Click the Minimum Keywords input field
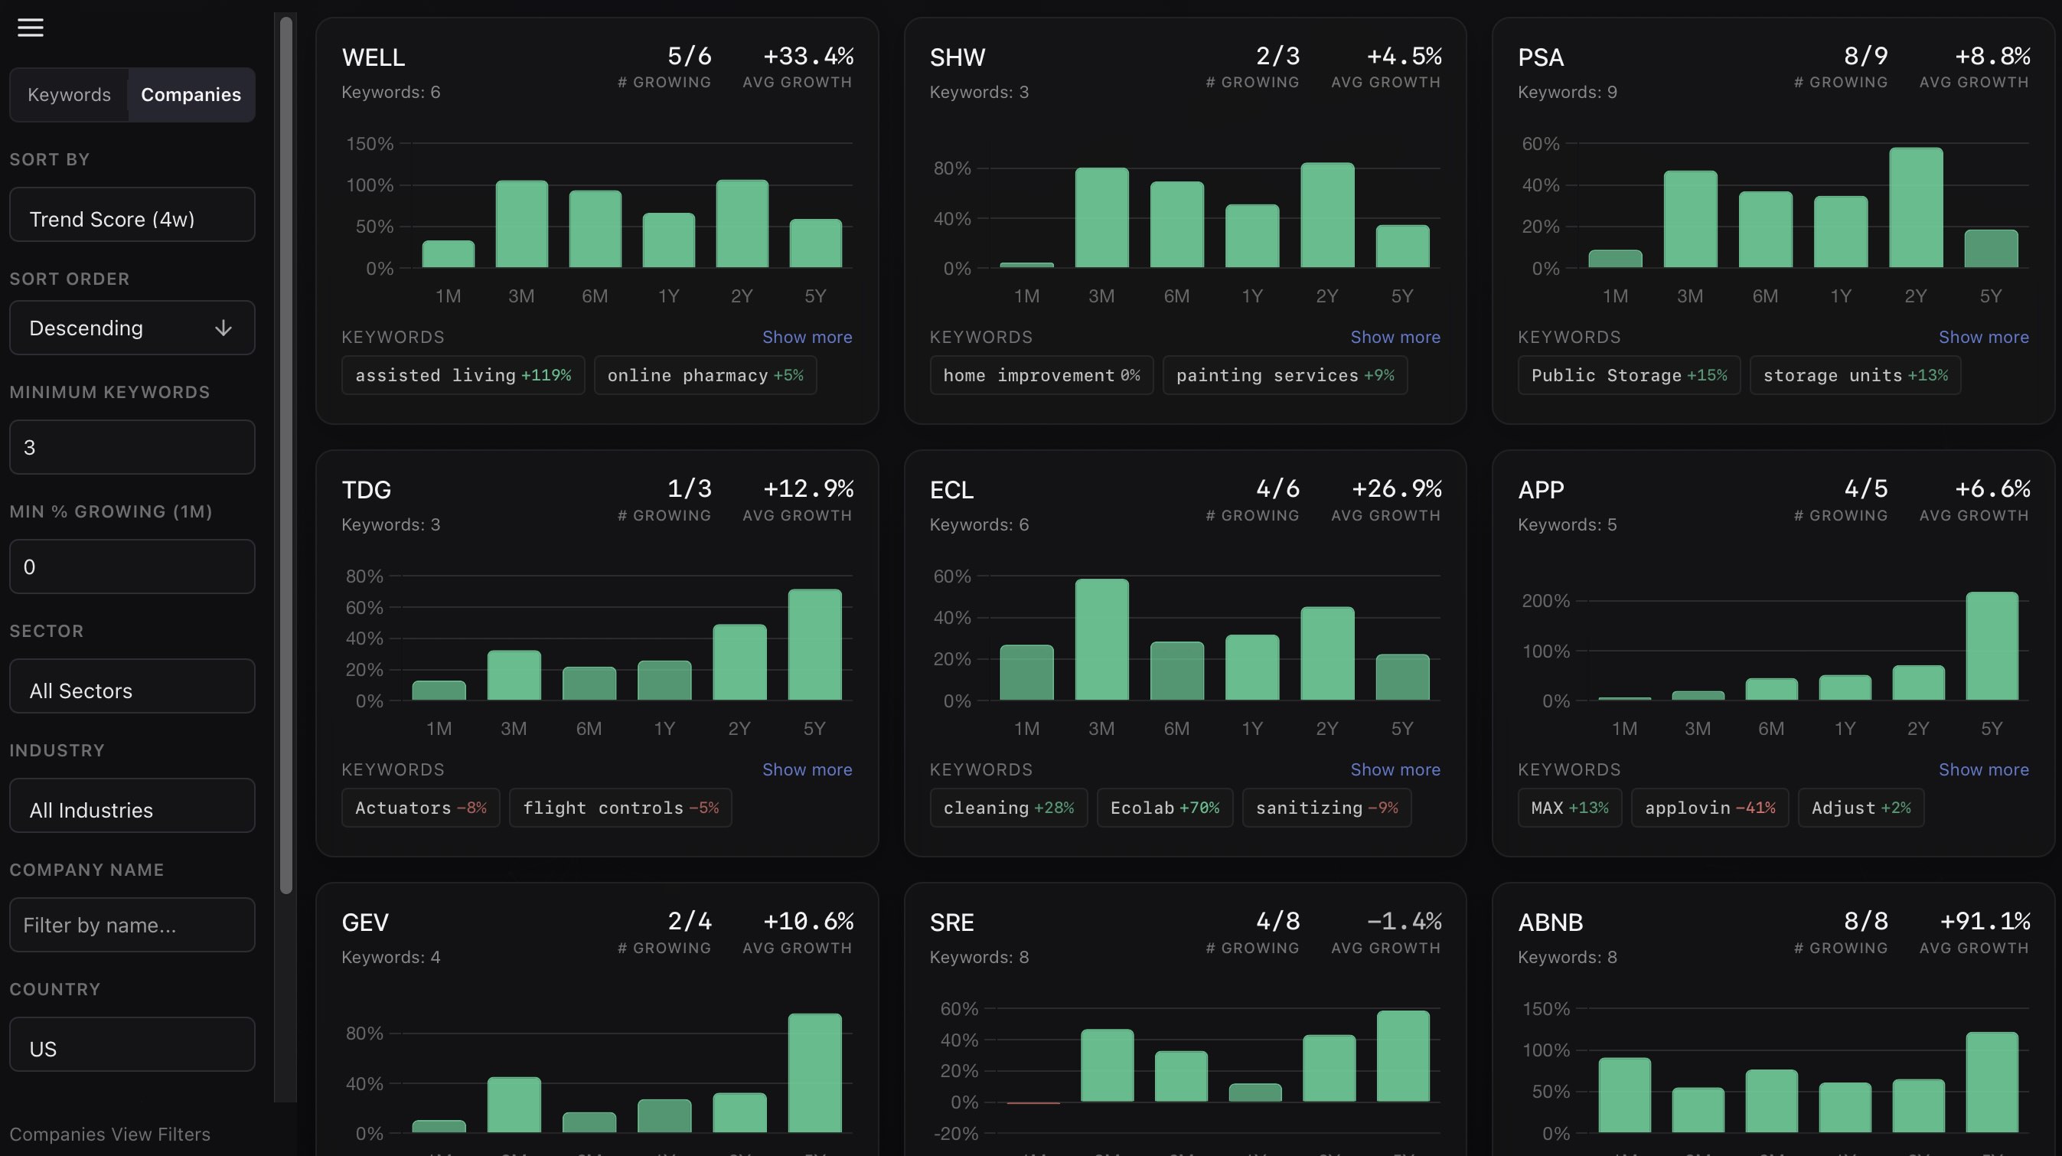2062x1156 pixels. coord(132,448)
